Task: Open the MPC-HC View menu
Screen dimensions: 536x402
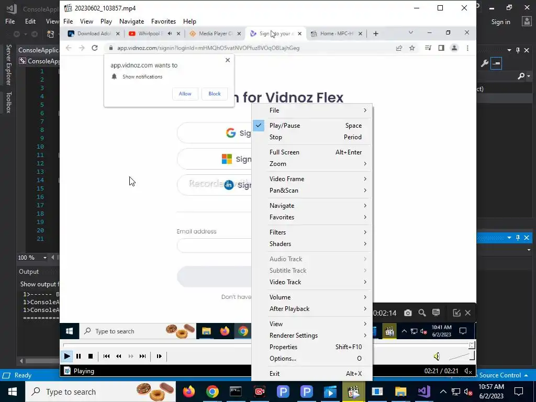Action: coord(86,21)
